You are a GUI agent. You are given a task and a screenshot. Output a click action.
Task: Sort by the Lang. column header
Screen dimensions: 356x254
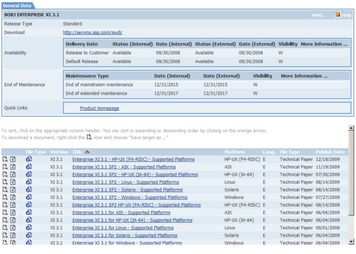tap(269, 152)
